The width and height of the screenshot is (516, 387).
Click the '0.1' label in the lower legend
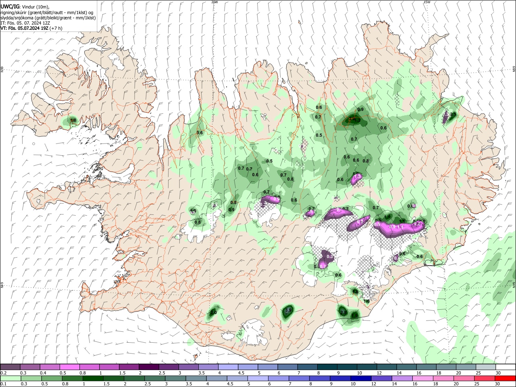click(x=4, y=384)
